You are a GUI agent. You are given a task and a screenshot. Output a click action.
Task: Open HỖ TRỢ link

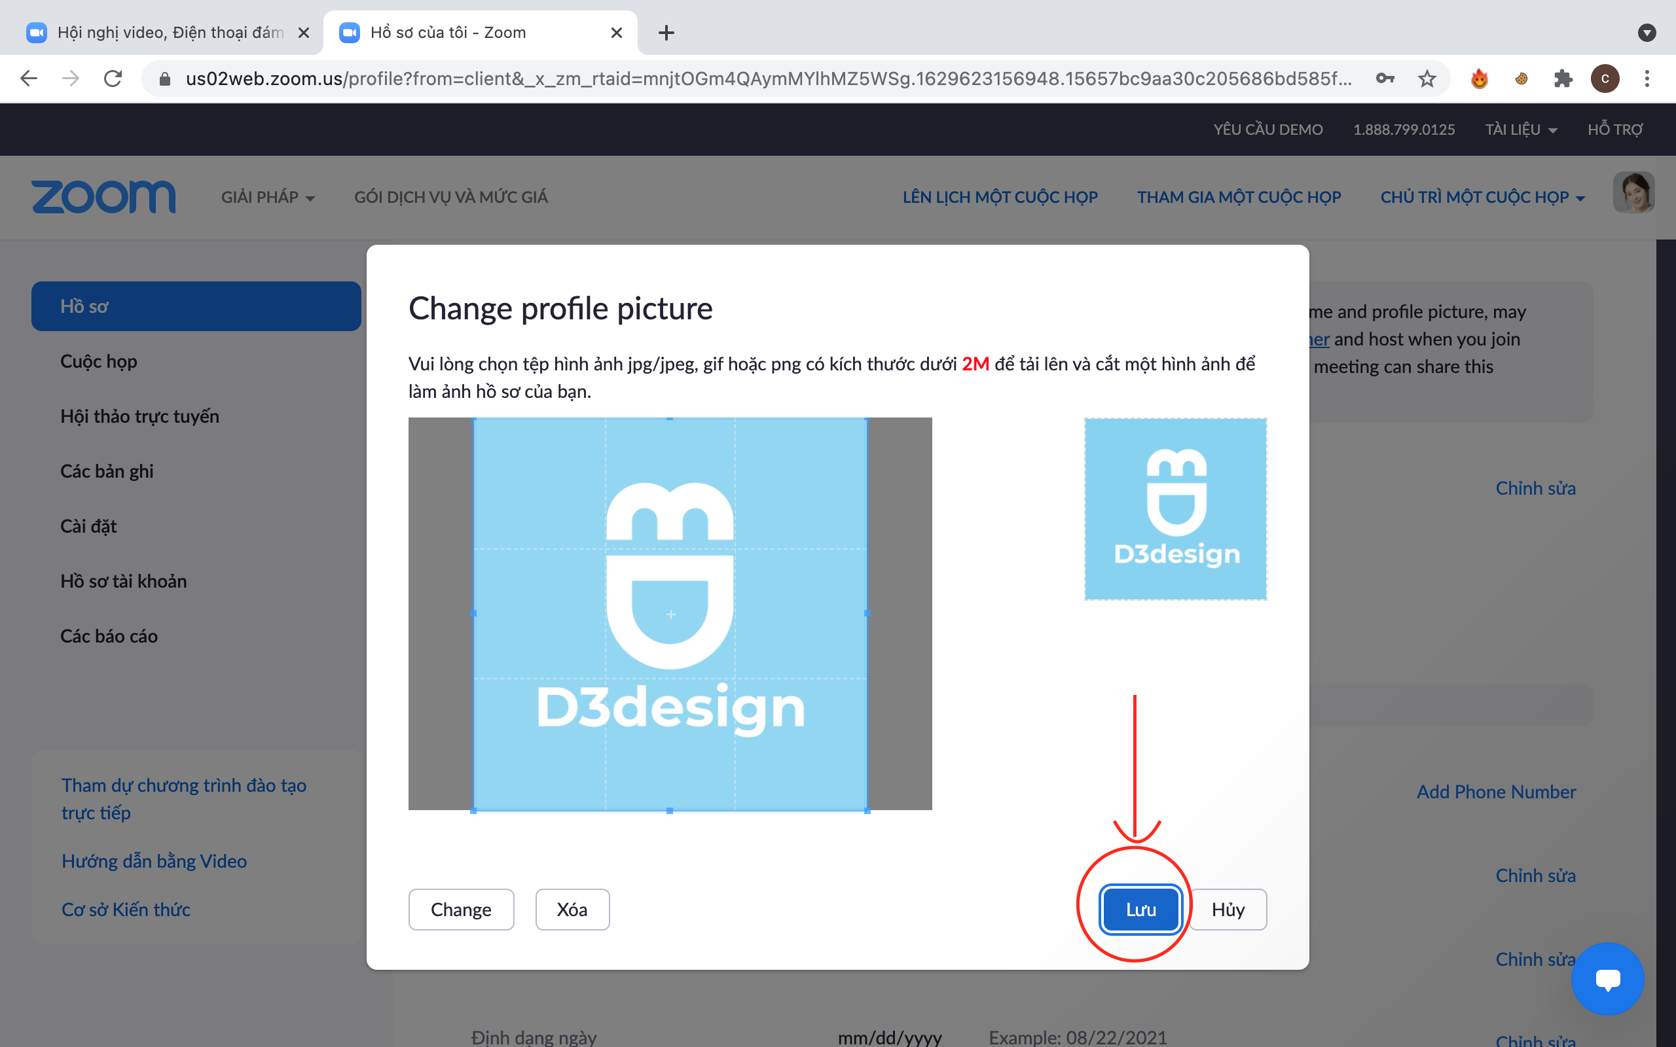(x=1614, y=130)
